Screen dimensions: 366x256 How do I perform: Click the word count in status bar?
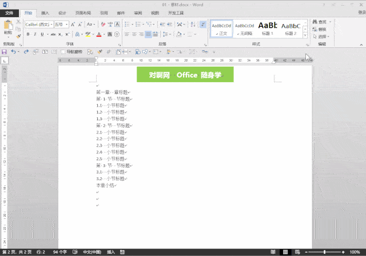[60, 252]
